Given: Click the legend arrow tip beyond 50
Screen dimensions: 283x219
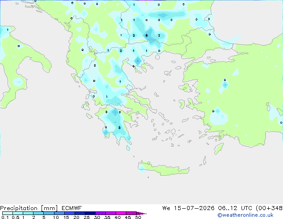Looking at the screenshot, I should (142, 213).
